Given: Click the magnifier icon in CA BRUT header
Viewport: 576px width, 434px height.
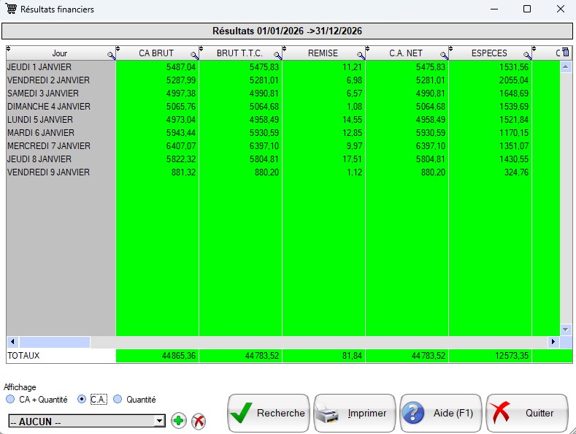Looking at the screenshot, I should 194,55.
